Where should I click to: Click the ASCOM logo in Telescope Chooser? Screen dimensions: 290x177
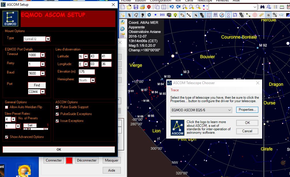click(177, 128)
